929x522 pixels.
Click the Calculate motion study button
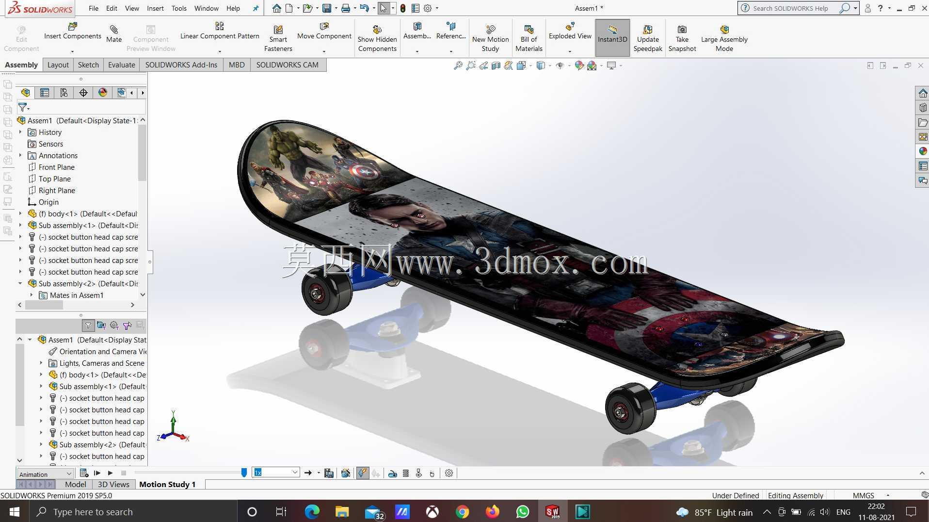(x=84, y=473)
